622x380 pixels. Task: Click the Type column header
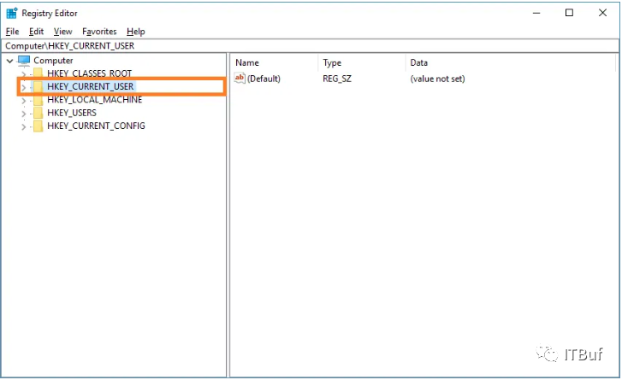pos(362,62)
